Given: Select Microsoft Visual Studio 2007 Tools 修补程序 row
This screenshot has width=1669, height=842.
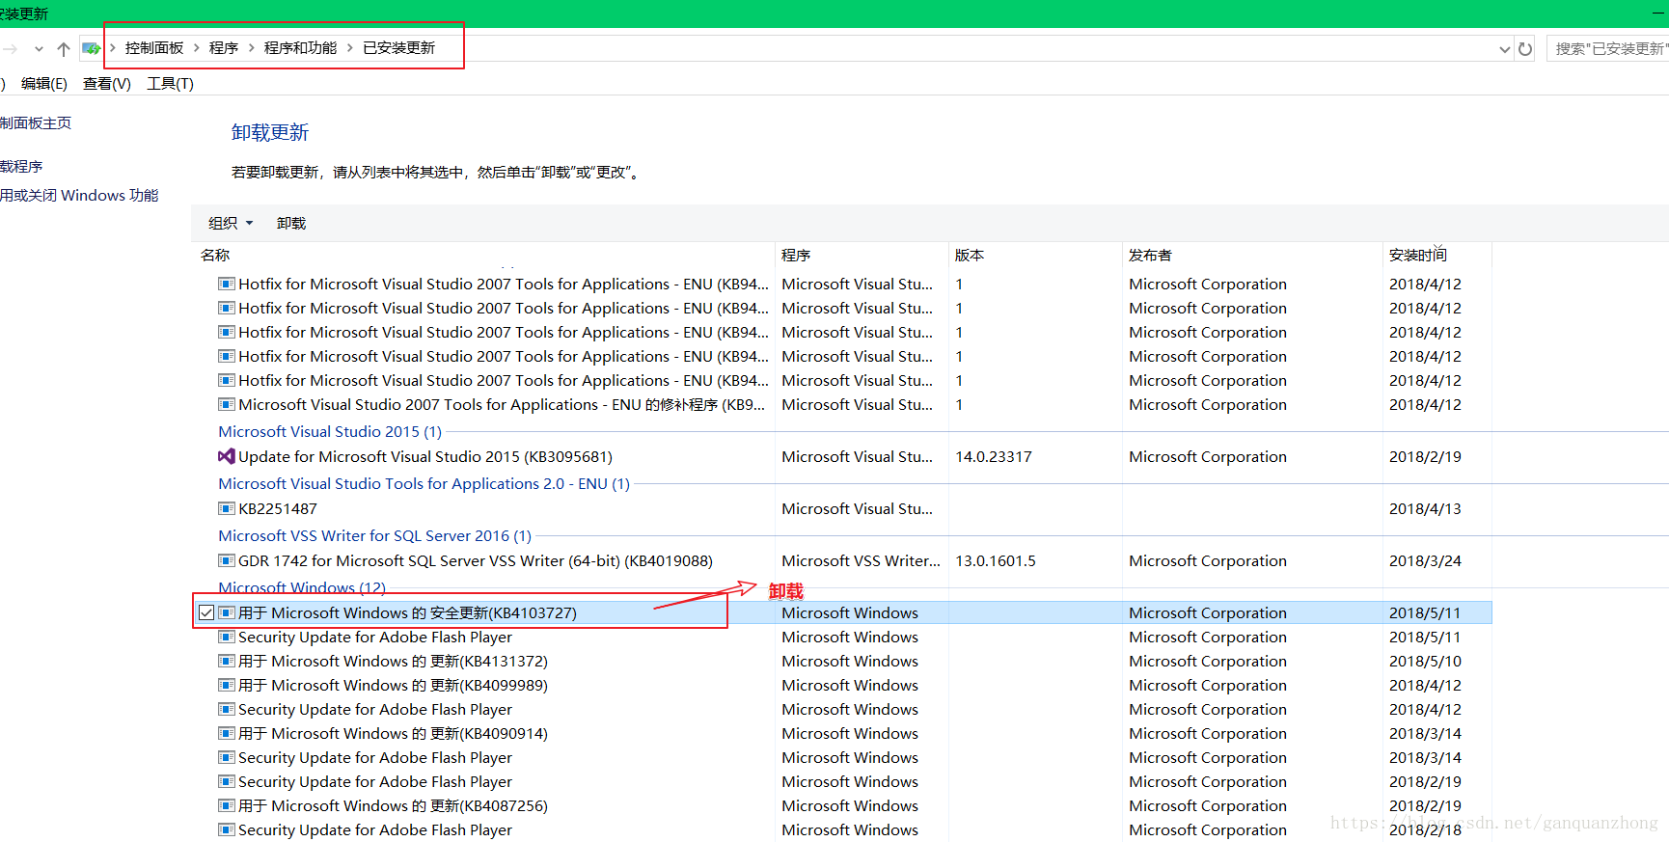Looking at the screenshot, I should click(x=502, y=405).
